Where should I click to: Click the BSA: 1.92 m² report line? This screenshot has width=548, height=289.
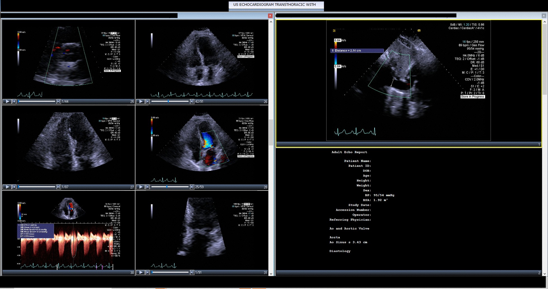(375, 200)
